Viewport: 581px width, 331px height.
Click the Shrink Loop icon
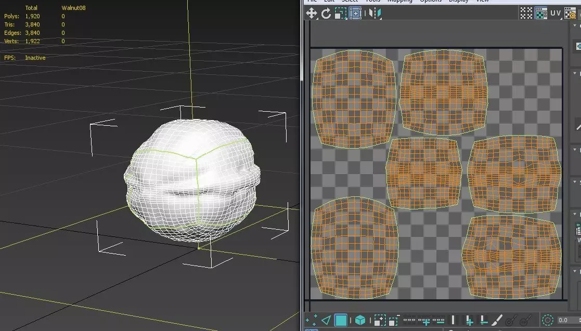pyautogui.click(x=438, y=320)
